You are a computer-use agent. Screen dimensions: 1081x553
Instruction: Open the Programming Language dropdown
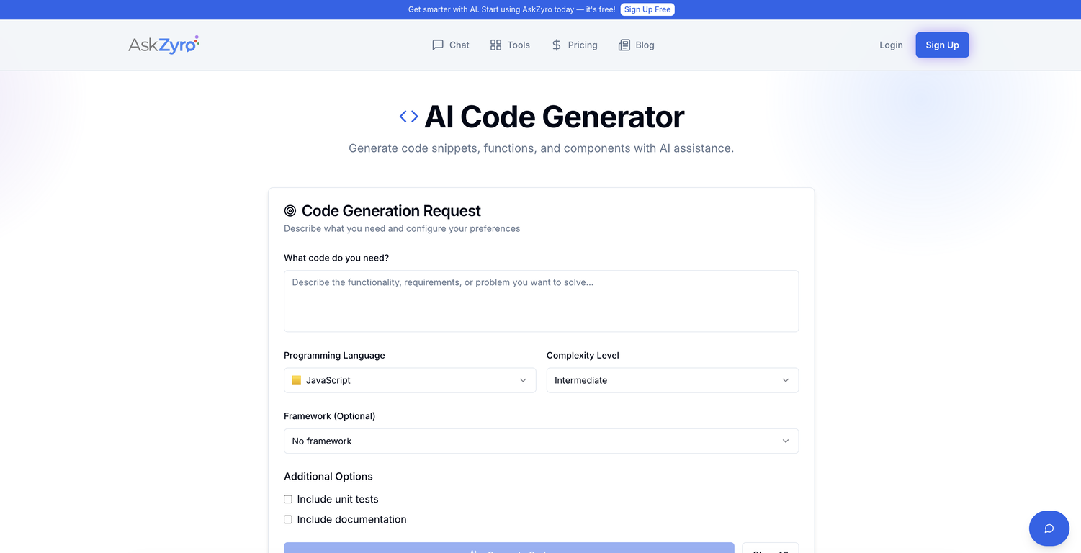(409, 380)
